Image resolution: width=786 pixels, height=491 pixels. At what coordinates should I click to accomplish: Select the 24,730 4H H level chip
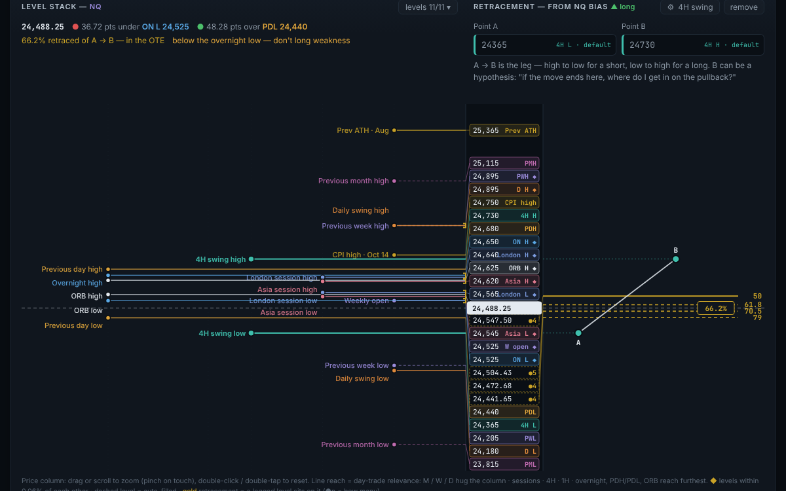tap(504, 215)
